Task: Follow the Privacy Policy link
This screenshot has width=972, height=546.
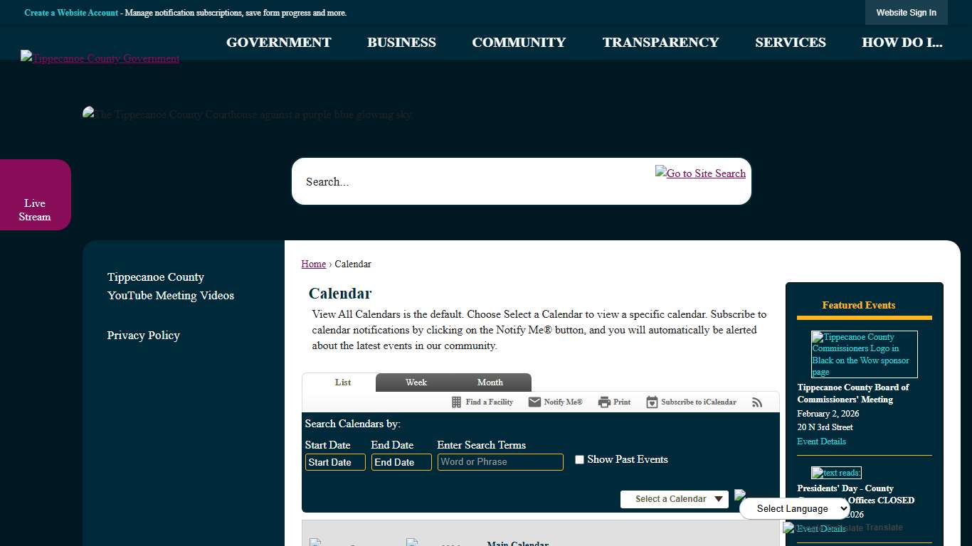Action: tap(143, 335)
